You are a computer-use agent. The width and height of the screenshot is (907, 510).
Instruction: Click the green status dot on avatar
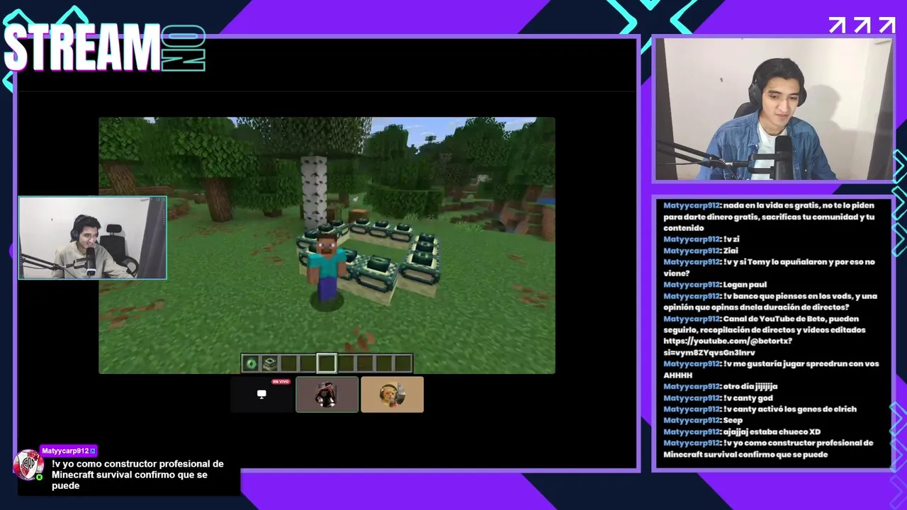pyautogui.click(x=40, y=477)
